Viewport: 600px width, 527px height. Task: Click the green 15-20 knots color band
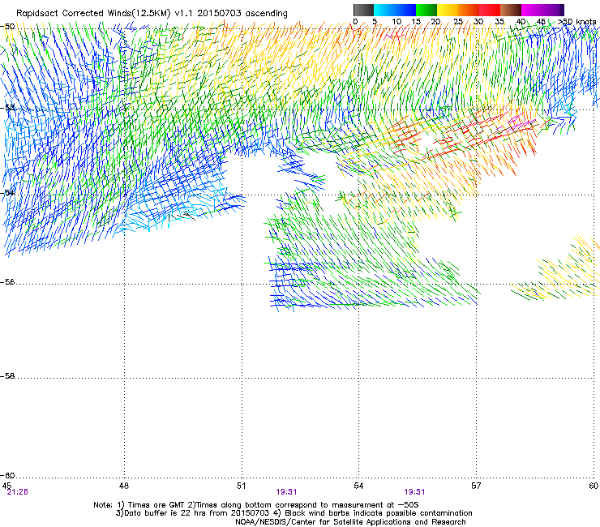[x=426, y=10]
